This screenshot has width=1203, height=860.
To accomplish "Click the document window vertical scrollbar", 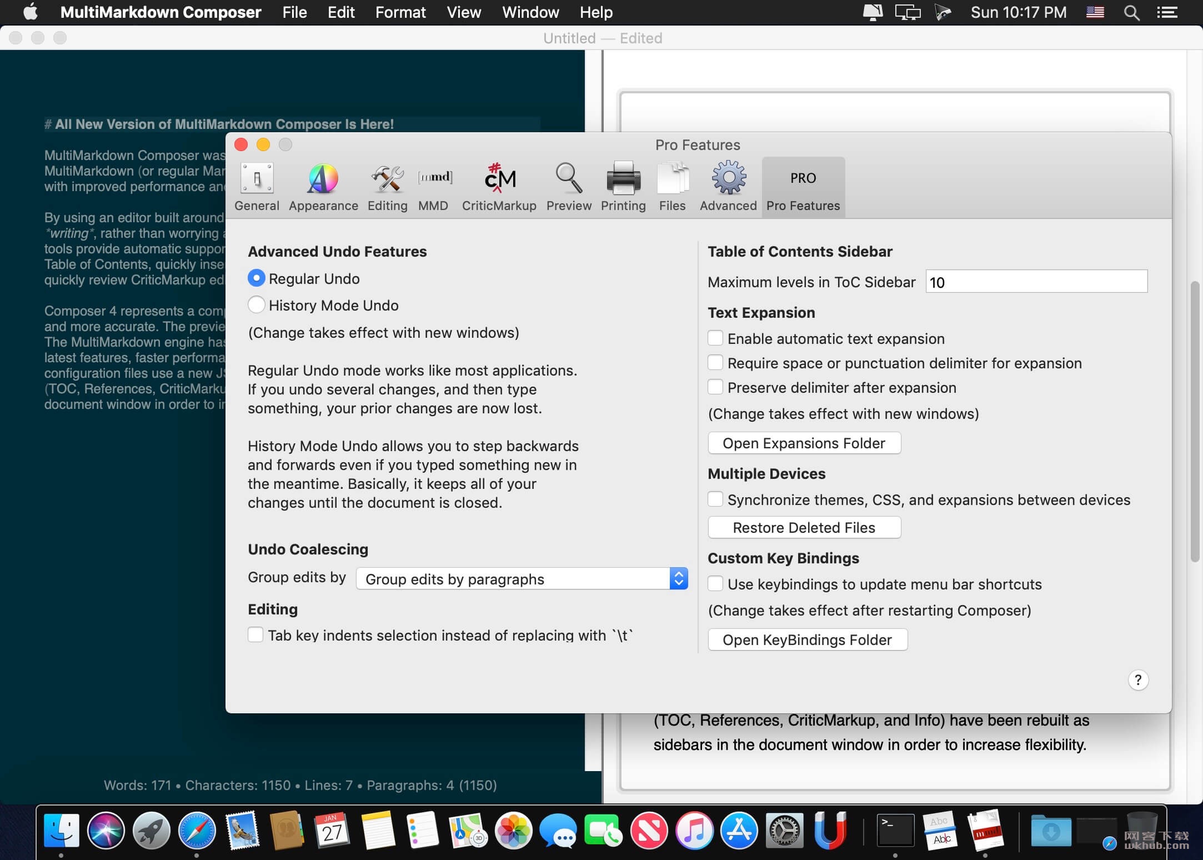I will [1195, 422].
